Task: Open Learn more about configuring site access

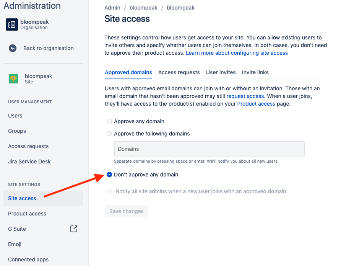Action: [237, 53]
